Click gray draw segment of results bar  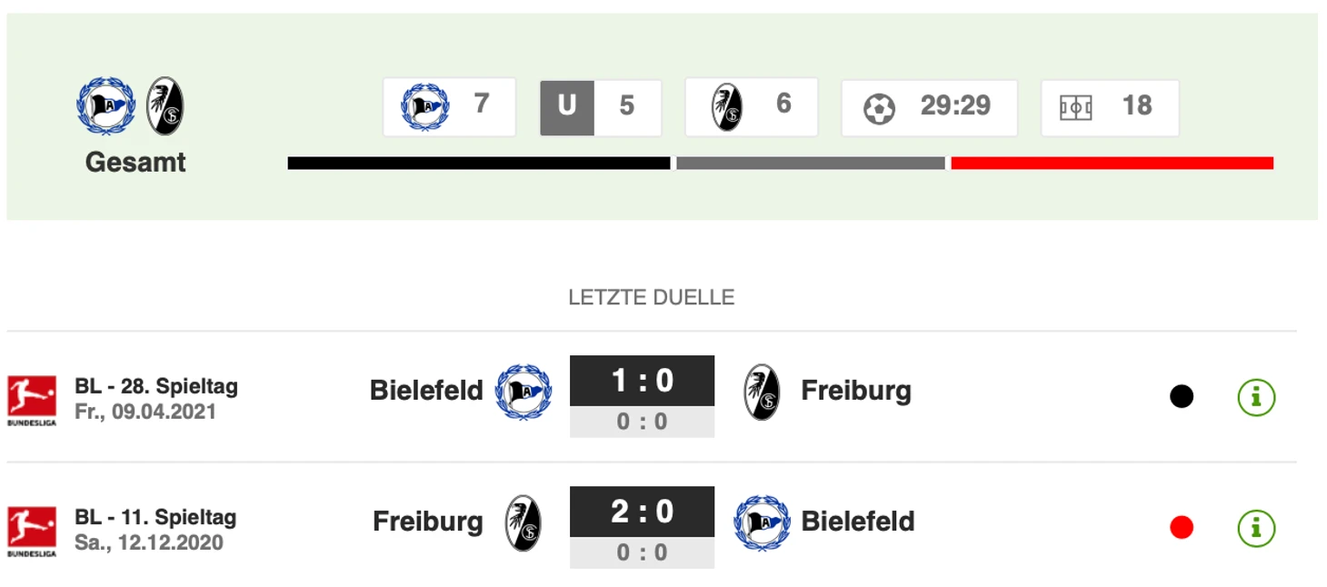pyautogui.click(x=811, y=164)
